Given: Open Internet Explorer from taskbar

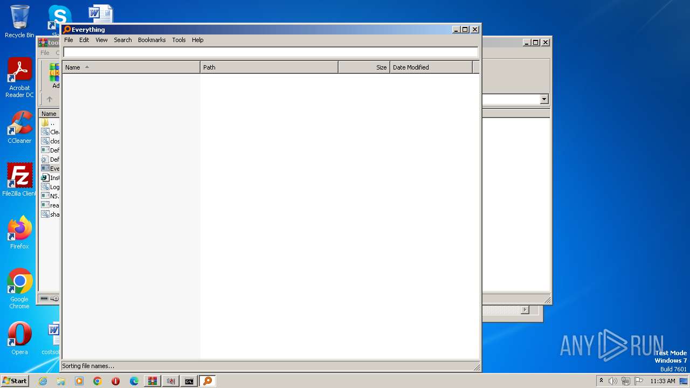Looking at the screenshot, I should coord(43,381).
